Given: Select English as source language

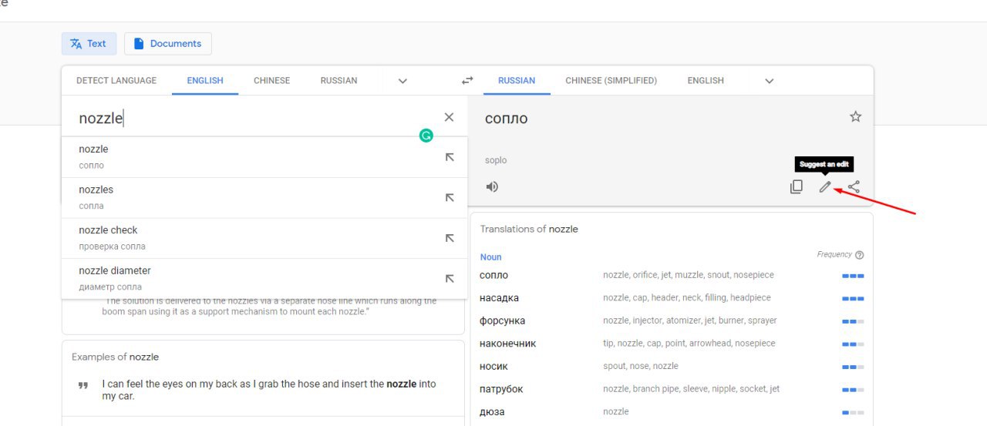Looking at the screenshot, I should click(x=205, y=80).
